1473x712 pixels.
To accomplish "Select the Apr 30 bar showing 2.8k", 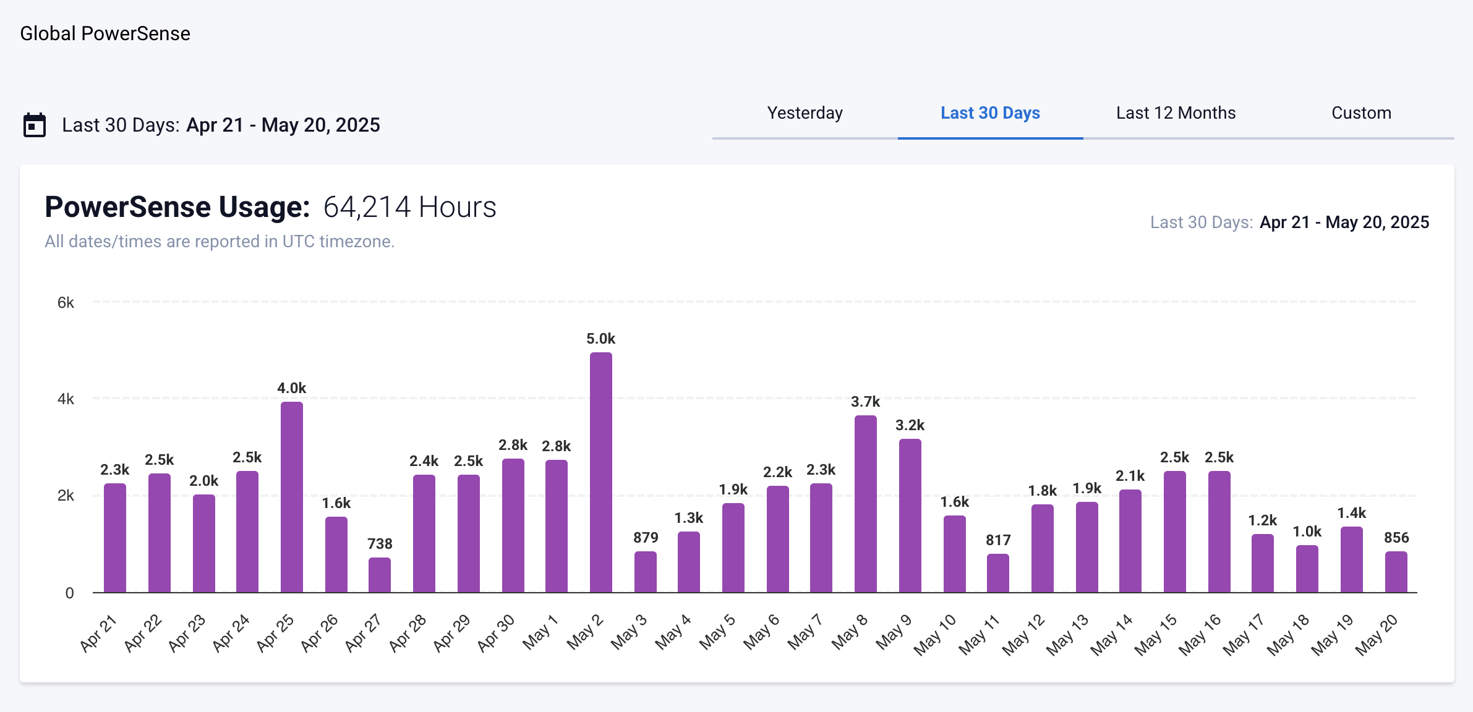I will point(513,526).
